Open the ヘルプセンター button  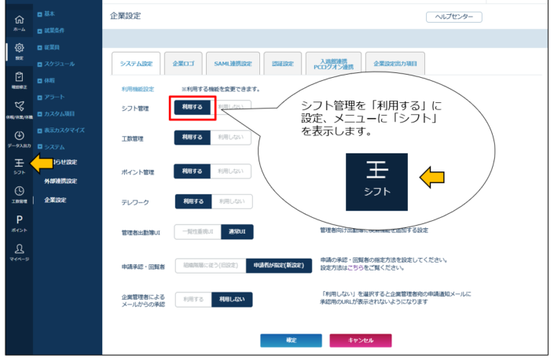click(454, 17)
